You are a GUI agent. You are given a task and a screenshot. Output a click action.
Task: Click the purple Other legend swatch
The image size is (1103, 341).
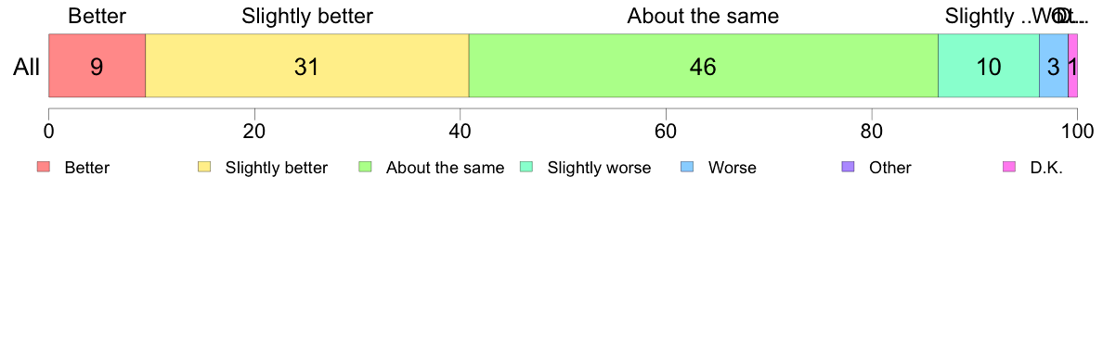(x=848, y=167)
